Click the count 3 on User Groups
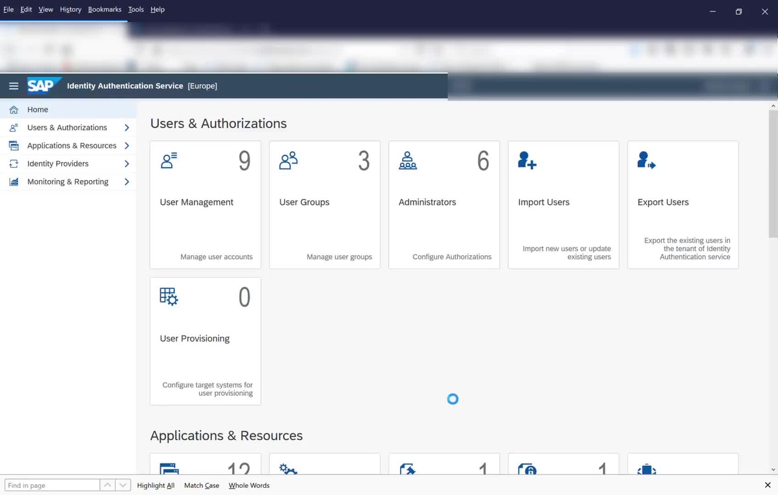Screen dimensions: 778x495 (364, 161)
